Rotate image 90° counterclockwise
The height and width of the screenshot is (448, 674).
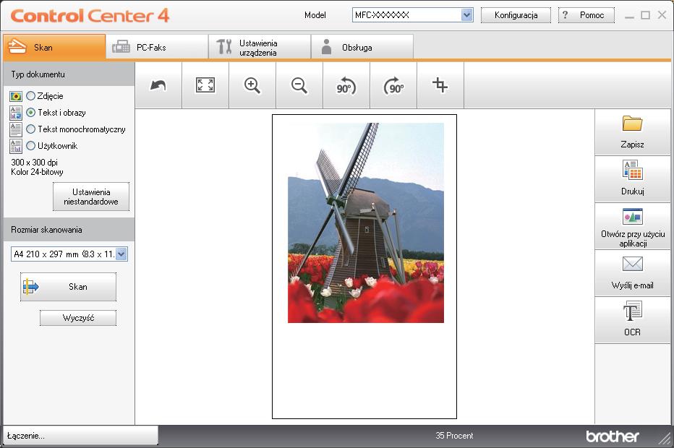[x=346, y=86]
